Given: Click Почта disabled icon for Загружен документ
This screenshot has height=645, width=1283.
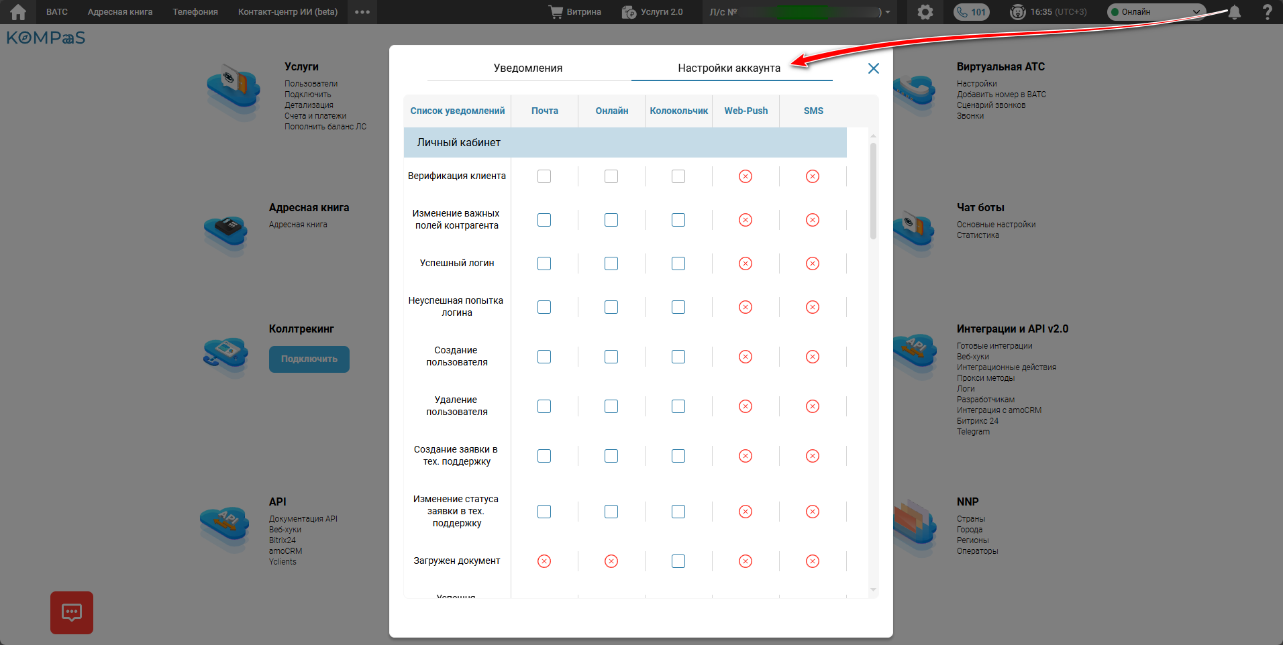Looking at the screenshot, I should pos(544,561).
